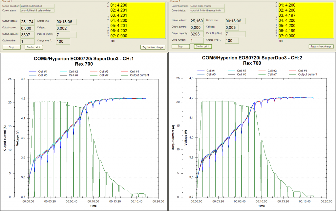The height and width of the screenshot is (211, 336).
Task: Click the Stop! button in Channel 1
Action: click(12, 47)
